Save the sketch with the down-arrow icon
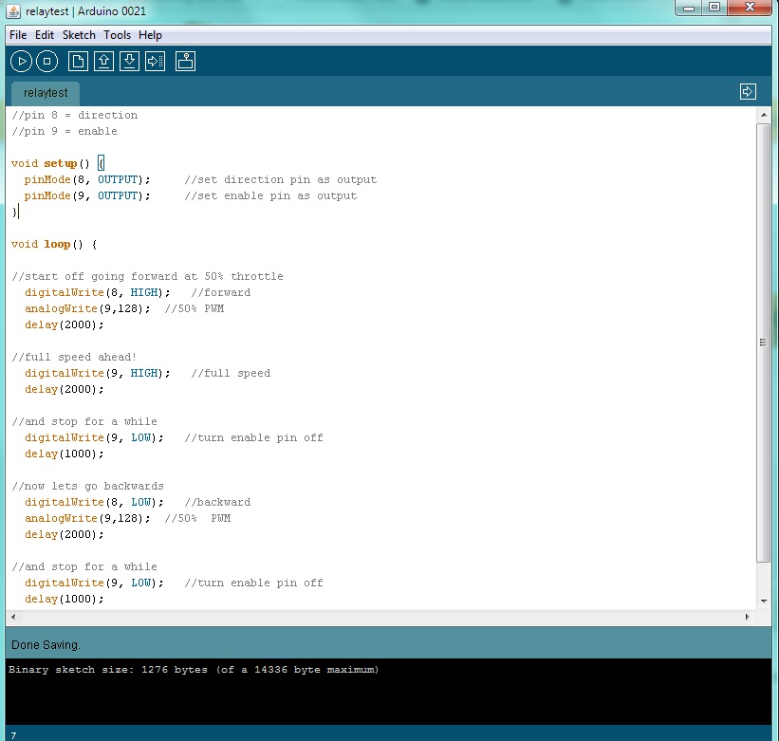This screenshot has height=741, width=779. pos(130,62)
